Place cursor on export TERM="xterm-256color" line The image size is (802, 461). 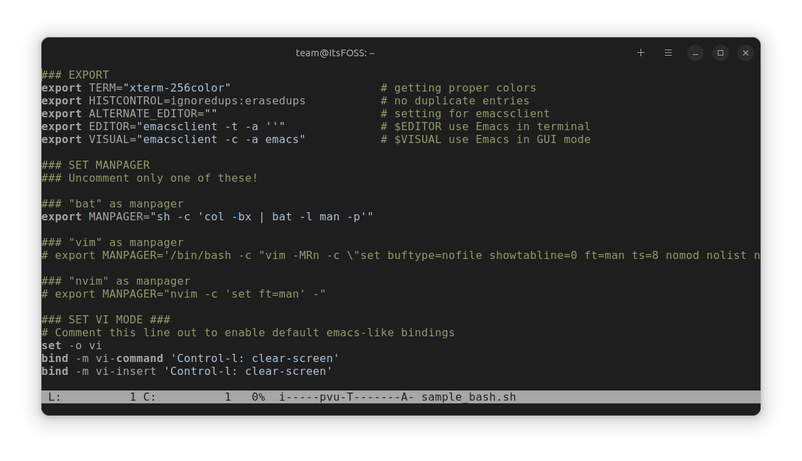136,88
